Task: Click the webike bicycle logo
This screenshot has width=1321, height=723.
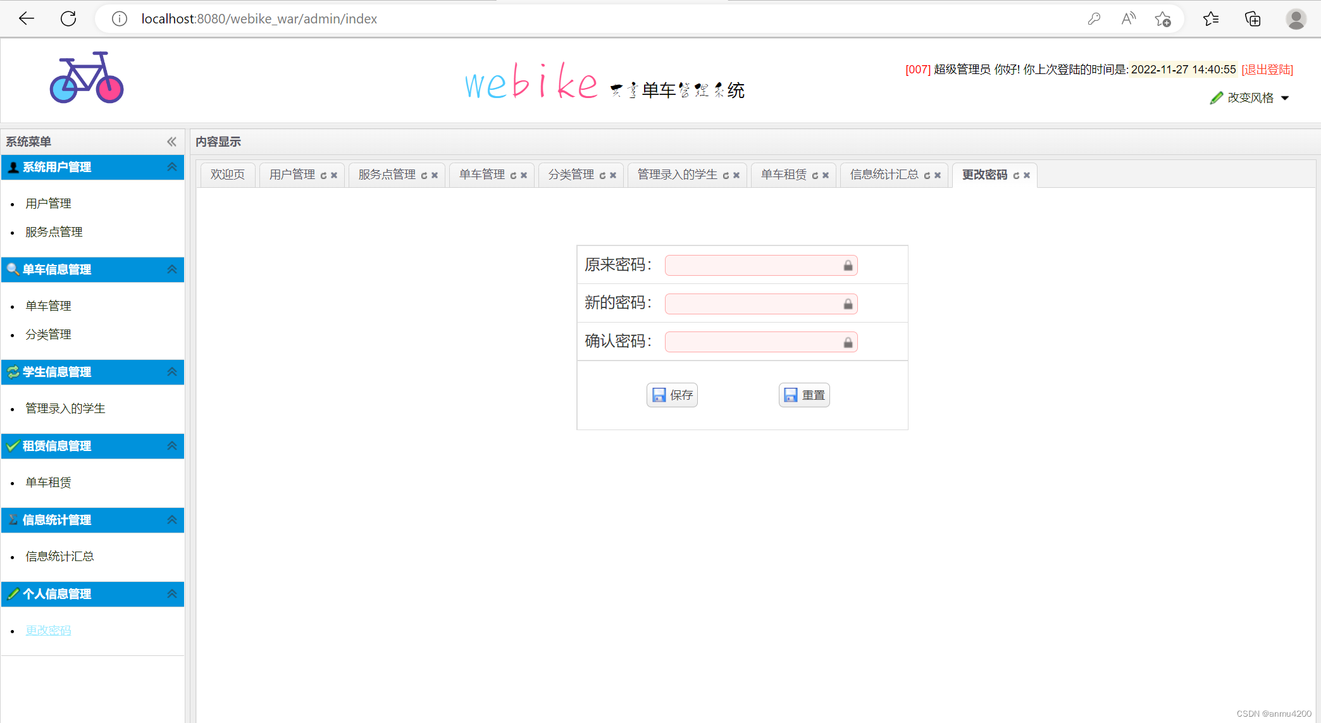Action: [x=85, y=78]
